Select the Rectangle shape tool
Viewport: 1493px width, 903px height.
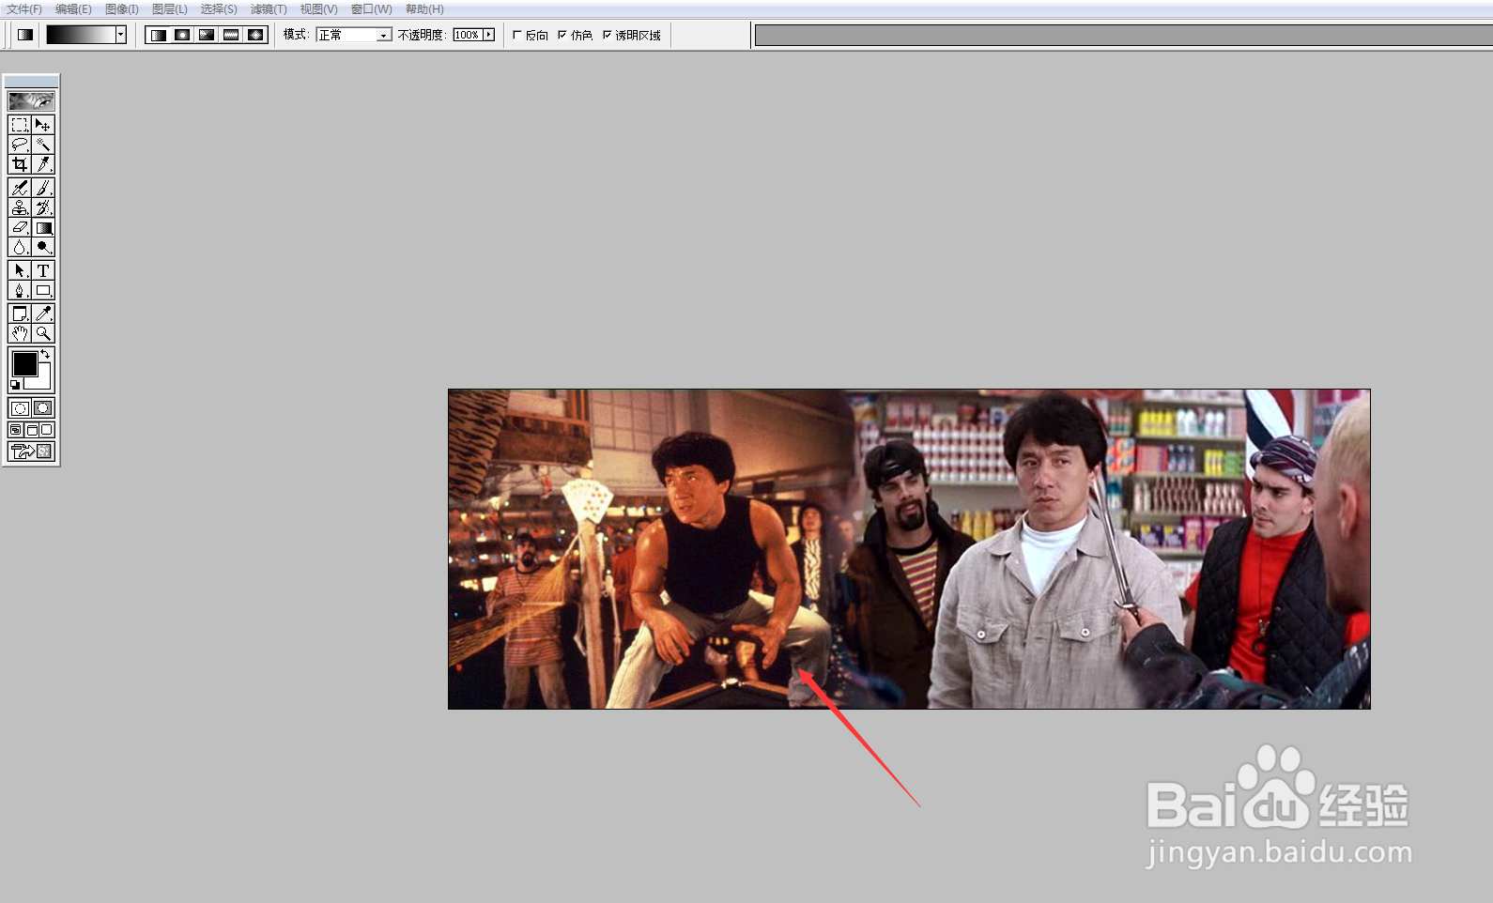point(43,290)
